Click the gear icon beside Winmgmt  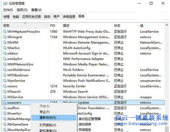coord(5,37)
